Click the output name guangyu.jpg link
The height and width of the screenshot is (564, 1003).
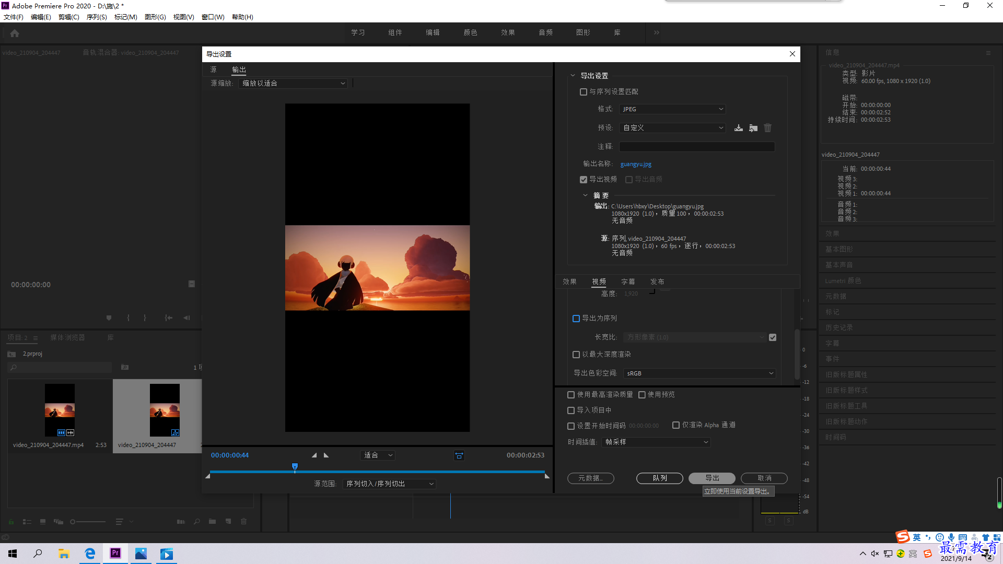point(636,164)
